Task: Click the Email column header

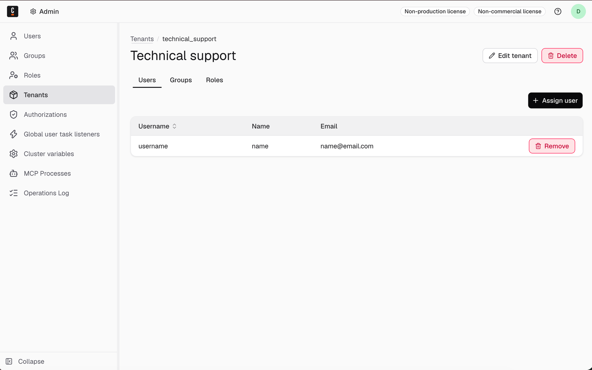Action: 329,126
